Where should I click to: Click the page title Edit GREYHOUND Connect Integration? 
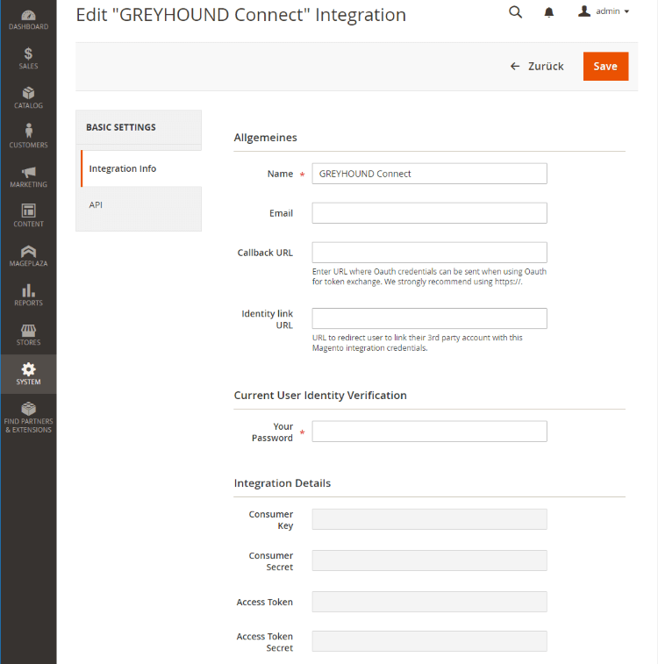(241, 15)
